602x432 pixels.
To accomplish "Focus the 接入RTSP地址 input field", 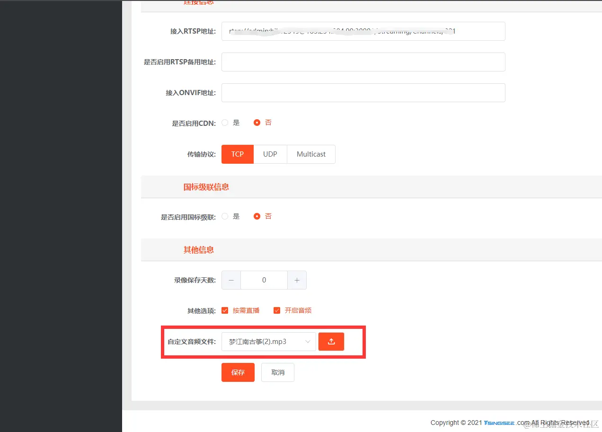I will [363, 31].
